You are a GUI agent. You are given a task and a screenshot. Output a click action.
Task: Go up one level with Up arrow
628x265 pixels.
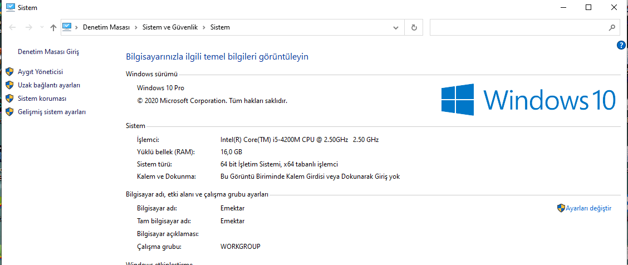53,28
